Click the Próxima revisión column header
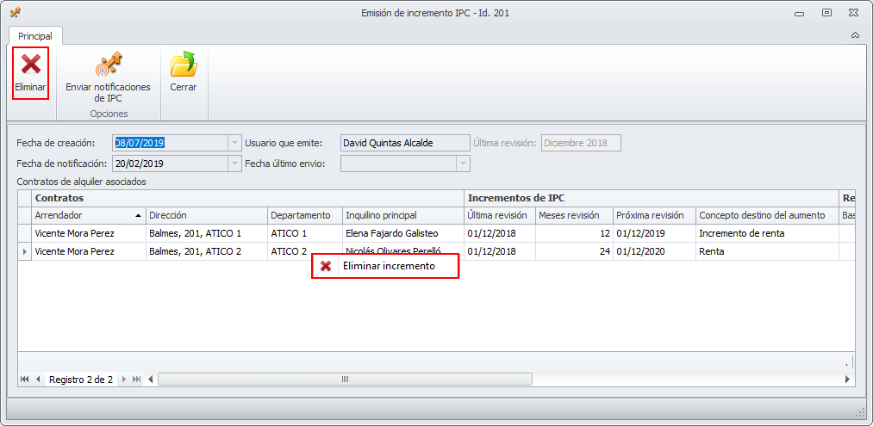Screen dimensions: 873x426 [653, 215]
